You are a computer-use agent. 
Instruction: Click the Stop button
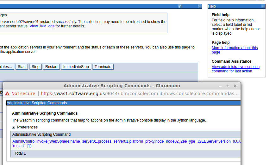[x=35, y=67]
